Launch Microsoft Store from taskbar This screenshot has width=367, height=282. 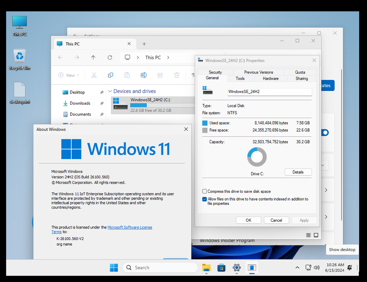[x=221, y=268]
